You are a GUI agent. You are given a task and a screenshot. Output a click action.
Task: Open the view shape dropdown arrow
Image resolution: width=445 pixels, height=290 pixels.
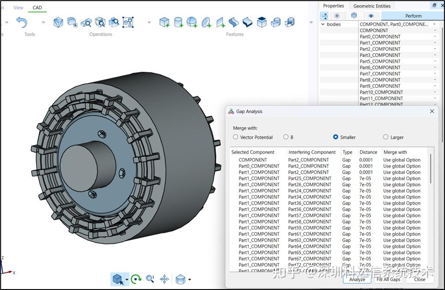pyautogui.click(x=189, y=279)
